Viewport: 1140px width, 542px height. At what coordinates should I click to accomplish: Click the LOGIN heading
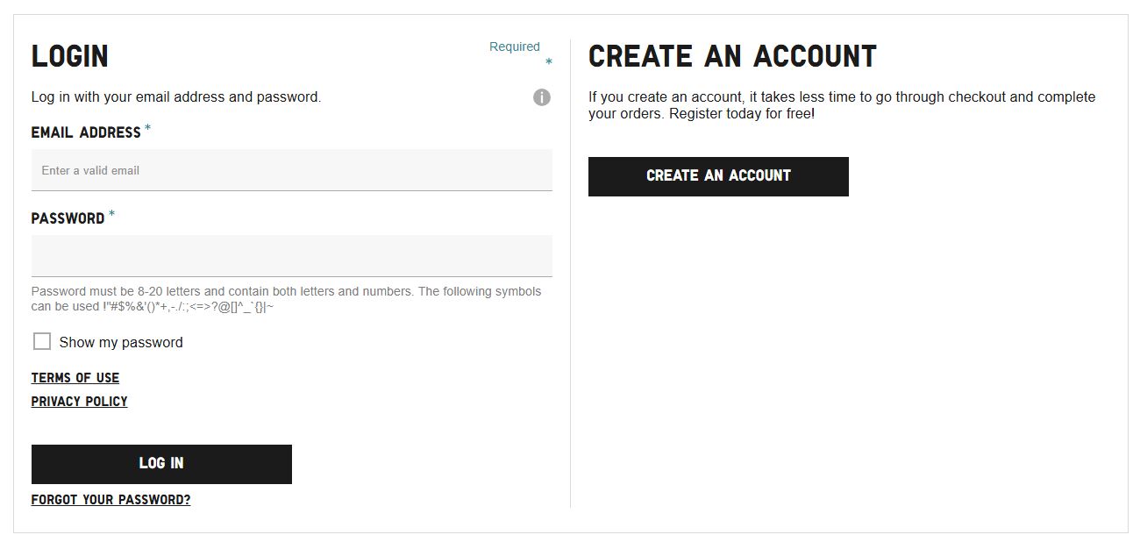[70, 57]
